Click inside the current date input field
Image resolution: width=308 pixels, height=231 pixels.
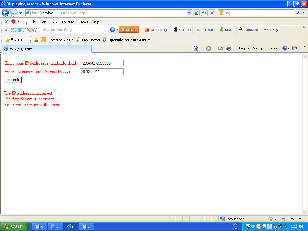[101, 72]
